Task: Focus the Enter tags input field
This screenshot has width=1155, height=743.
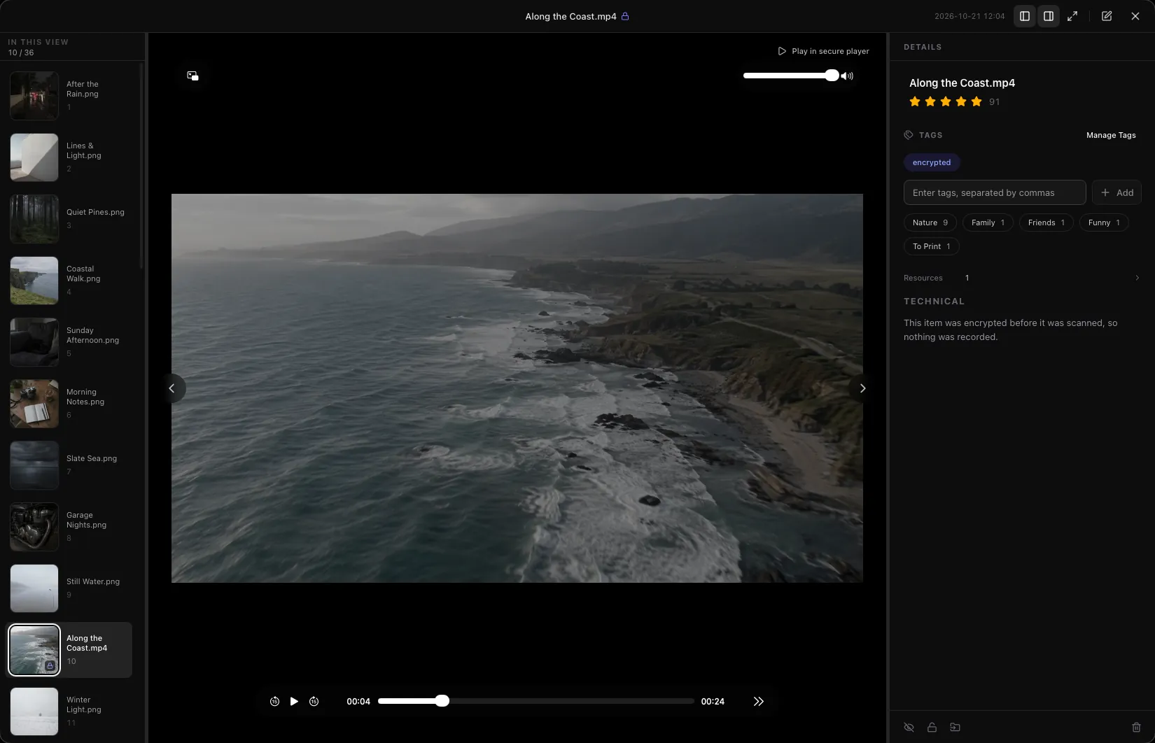Action: (995, 192)
